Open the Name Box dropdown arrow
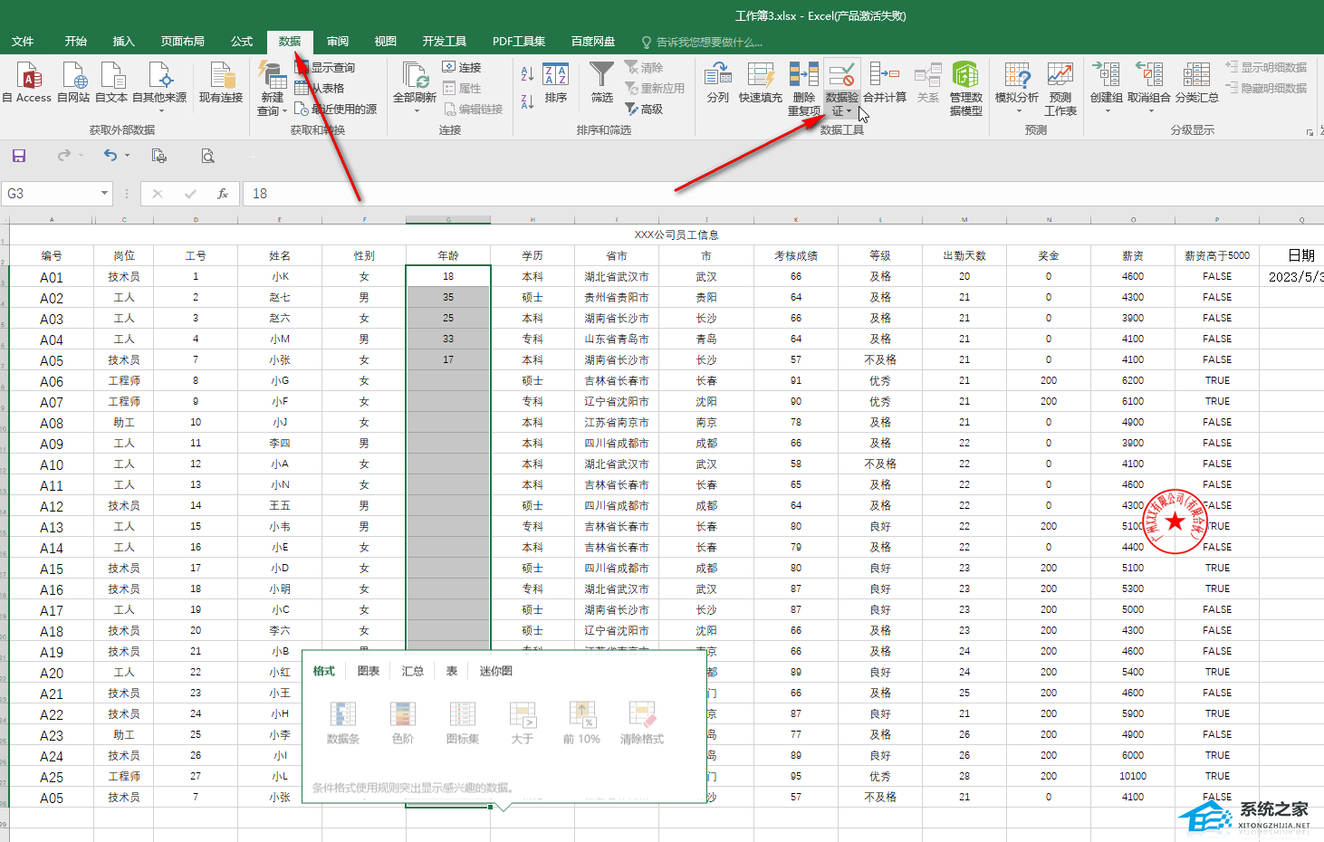This screenshot has height=842, width=1324. point(104,194)
